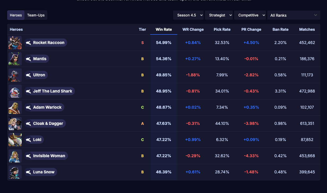Click strategist role icon beside Jeff The Land Shark

click(28, 91)
